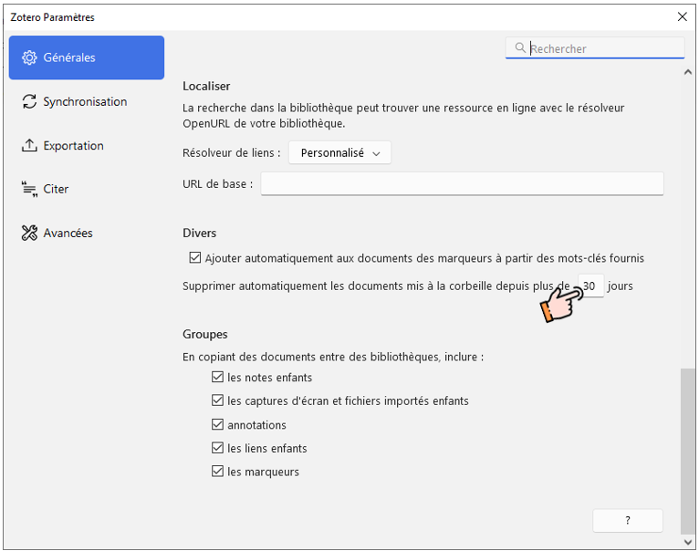This screenshot has width=699, height=551.
Task: Click the quotation icon beside Citer
Action: click(x=29, y=189)
